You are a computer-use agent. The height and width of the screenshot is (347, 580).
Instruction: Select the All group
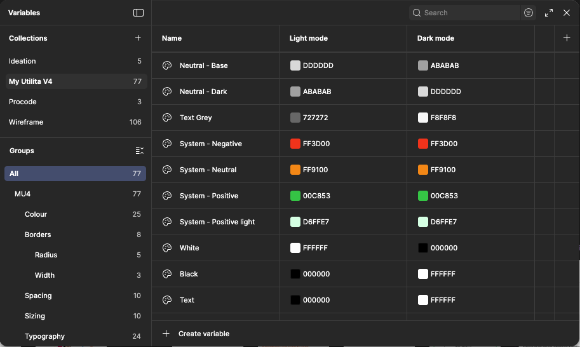point(75,173)
